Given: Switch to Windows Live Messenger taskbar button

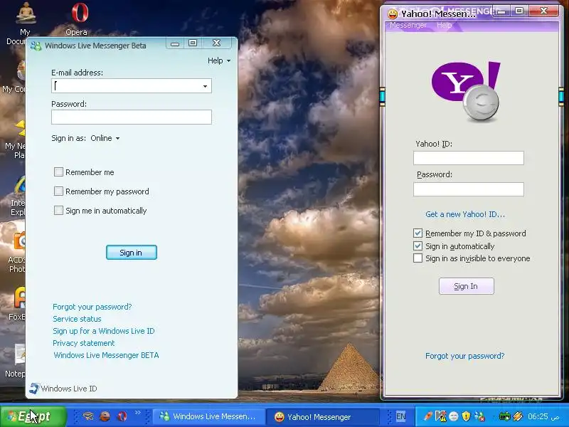Looking at the screenshot, I should (x=208, y=417).
